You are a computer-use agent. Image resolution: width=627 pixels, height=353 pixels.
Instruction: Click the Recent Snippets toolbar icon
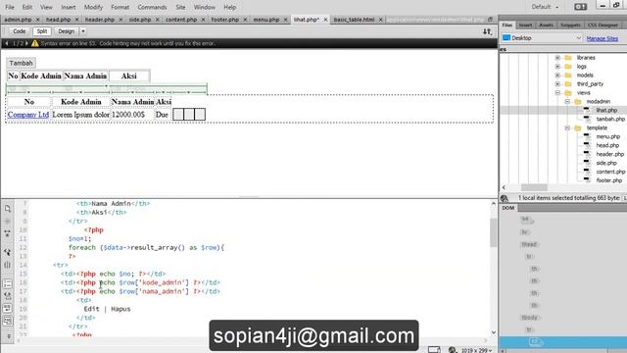(7, 321)
